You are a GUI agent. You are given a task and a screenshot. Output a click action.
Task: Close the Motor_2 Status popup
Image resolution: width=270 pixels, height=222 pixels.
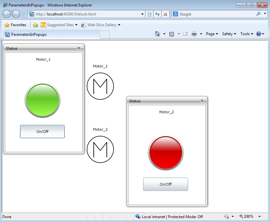[202, 101]
